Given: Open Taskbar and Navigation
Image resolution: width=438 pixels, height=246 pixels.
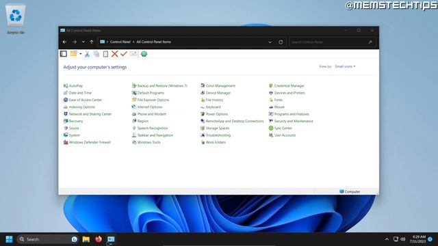Looking at the screenshot, I should pyautogui.click(x=152, y=135).
